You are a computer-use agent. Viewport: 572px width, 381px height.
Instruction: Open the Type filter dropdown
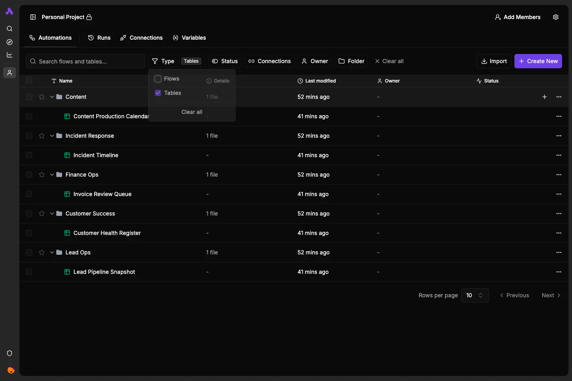176,61
